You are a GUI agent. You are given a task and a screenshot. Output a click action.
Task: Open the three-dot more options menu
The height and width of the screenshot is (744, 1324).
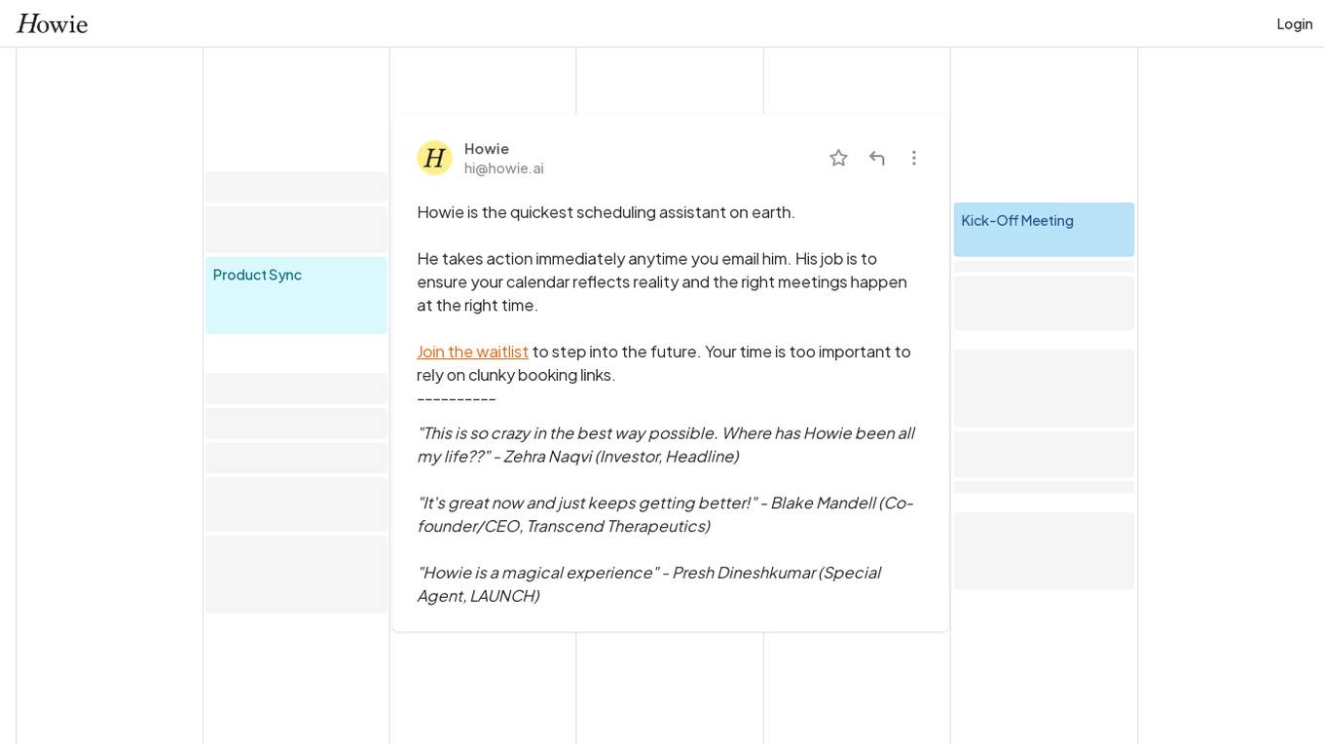[x=914, y=158]
